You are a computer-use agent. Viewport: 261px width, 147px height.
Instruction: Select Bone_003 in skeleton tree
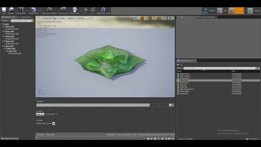click(11, 49)
